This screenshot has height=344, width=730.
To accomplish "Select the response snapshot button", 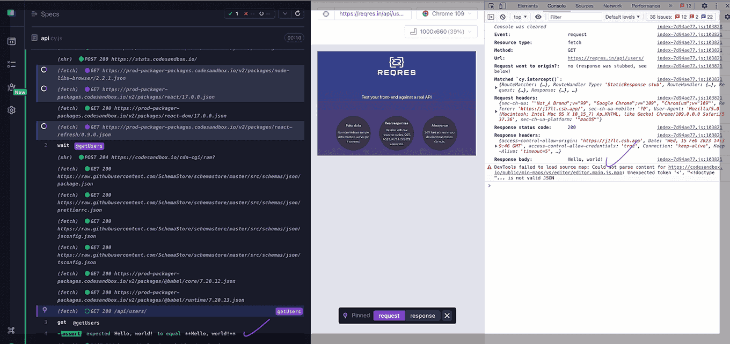I will coord(422,316).
